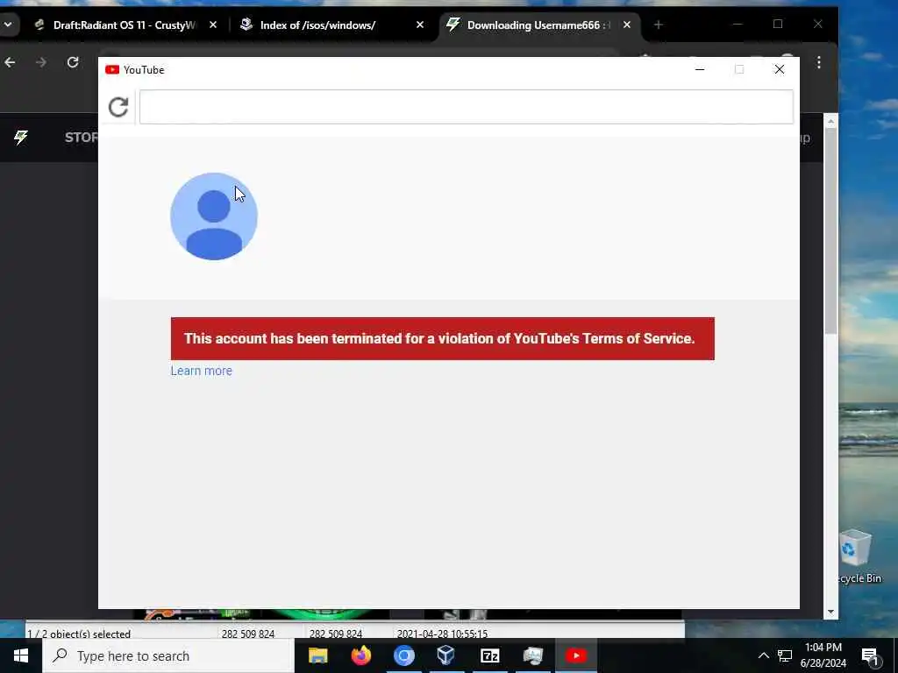This screenshot has height=673, width=898.
Task: Show hidden system tray icons
Action: coord(764,655)
